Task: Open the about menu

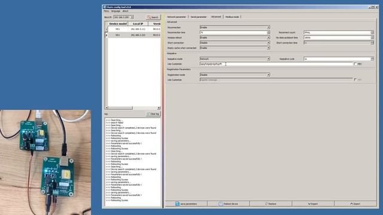Action: (125, 11)
